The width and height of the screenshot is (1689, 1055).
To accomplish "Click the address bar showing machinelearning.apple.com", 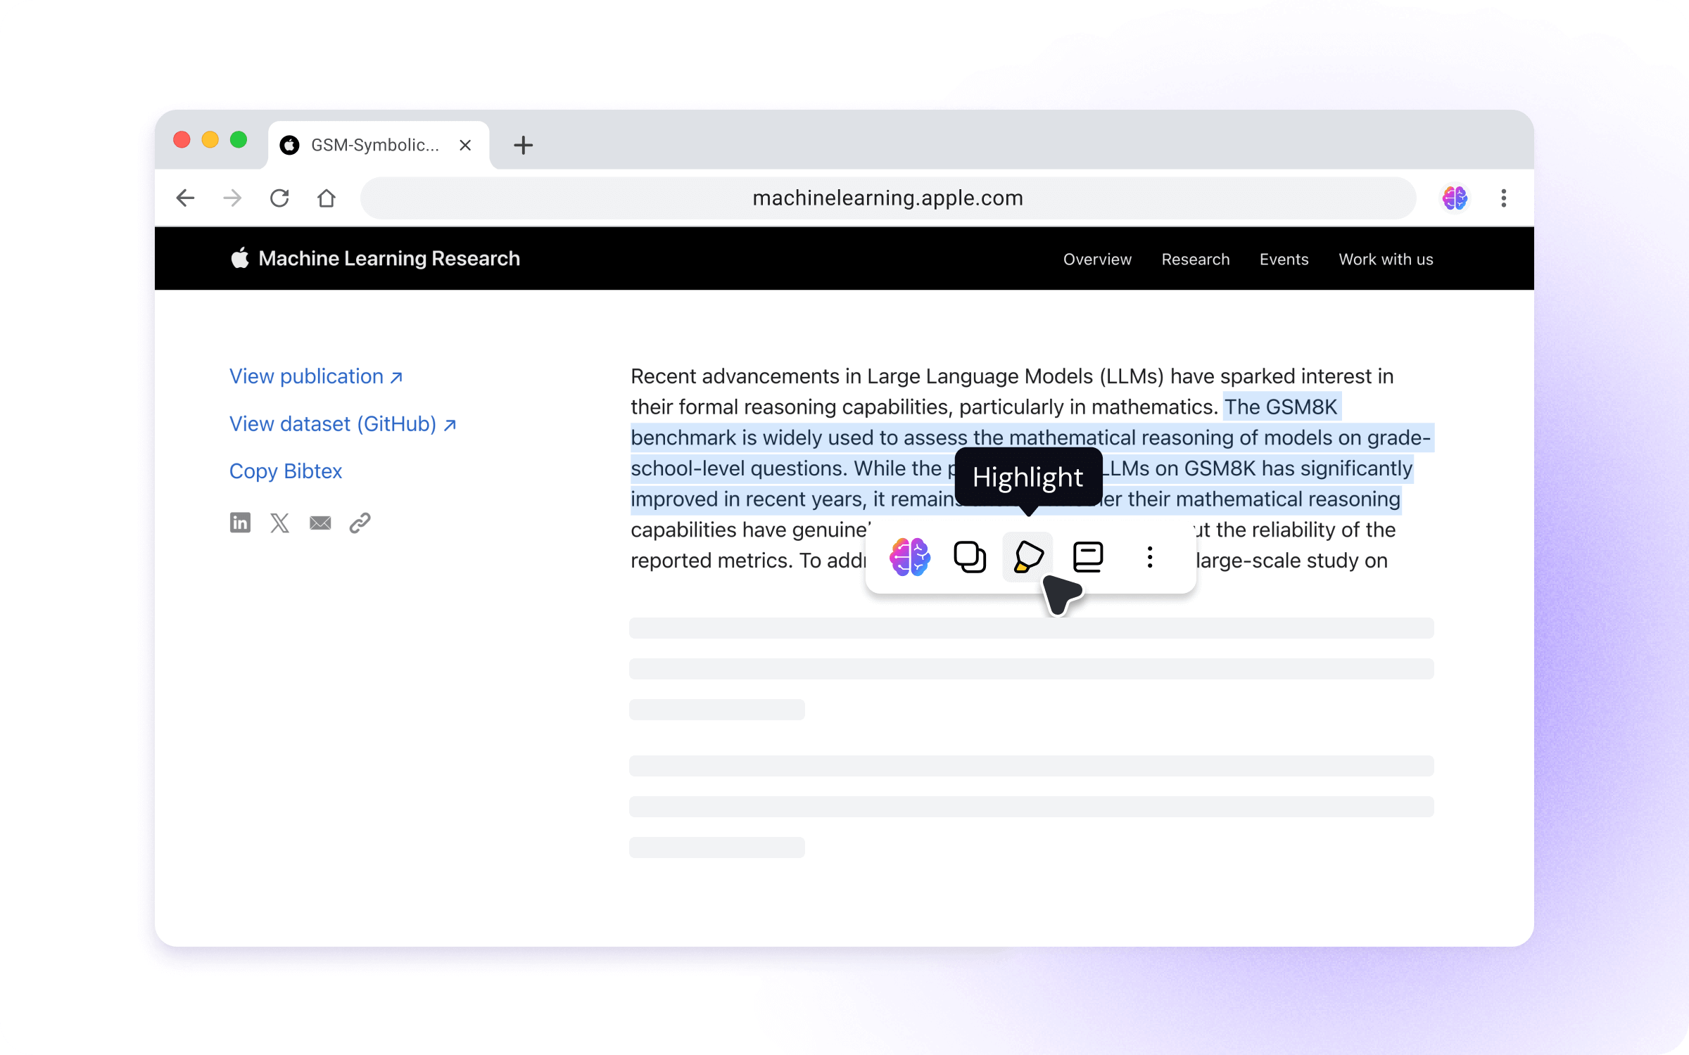I will pyautogui.click(x=888, y=198).
